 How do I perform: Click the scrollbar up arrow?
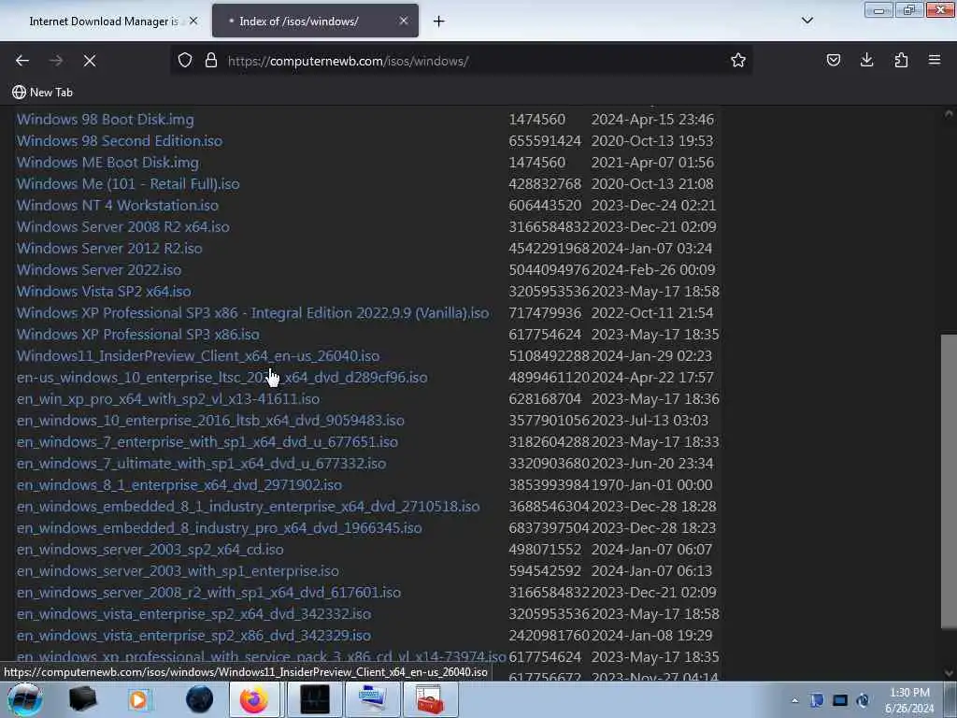(949, 113)
